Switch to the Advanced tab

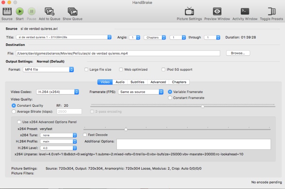click(x=158, y=82)
